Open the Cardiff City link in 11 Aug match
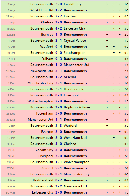The width and height of the screenshot is (130, 196). tap(73, 4)
